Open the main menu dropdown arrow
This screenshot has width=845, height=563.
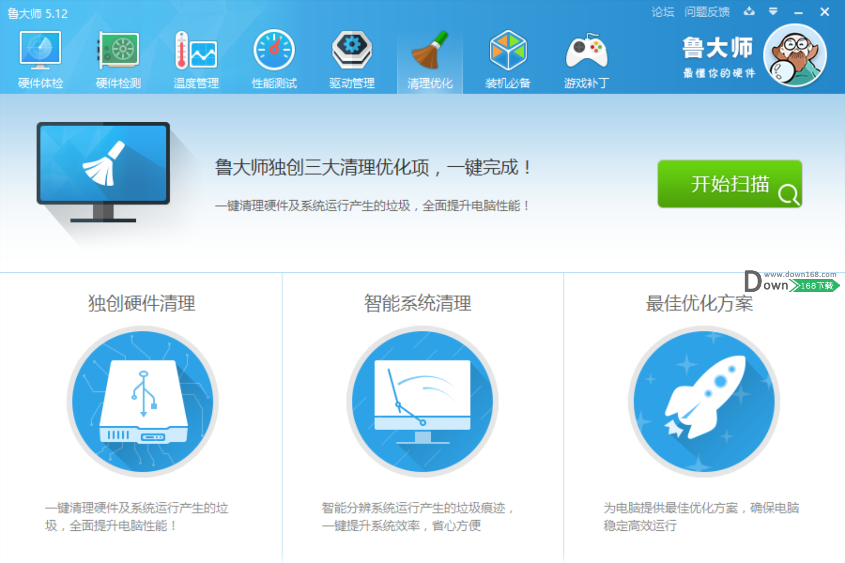(773, 11)
